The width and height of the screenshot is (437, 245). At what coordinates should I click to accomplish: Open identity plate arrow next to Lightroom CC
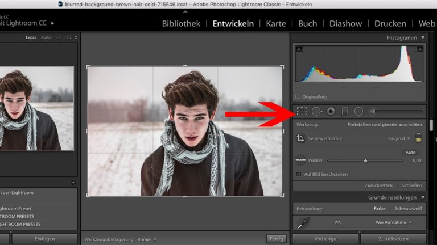52,23
